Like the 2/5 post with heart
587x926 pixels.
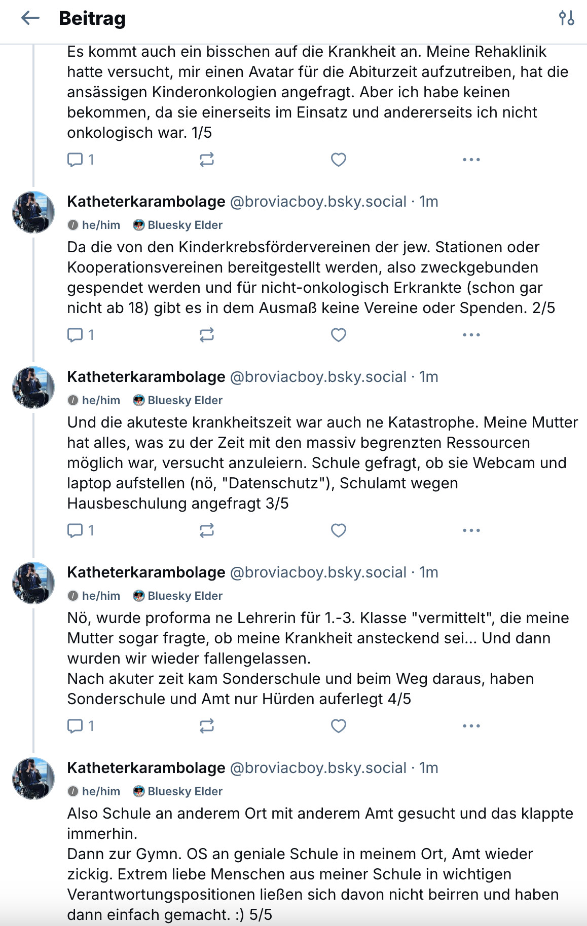[x=338, y=335]
